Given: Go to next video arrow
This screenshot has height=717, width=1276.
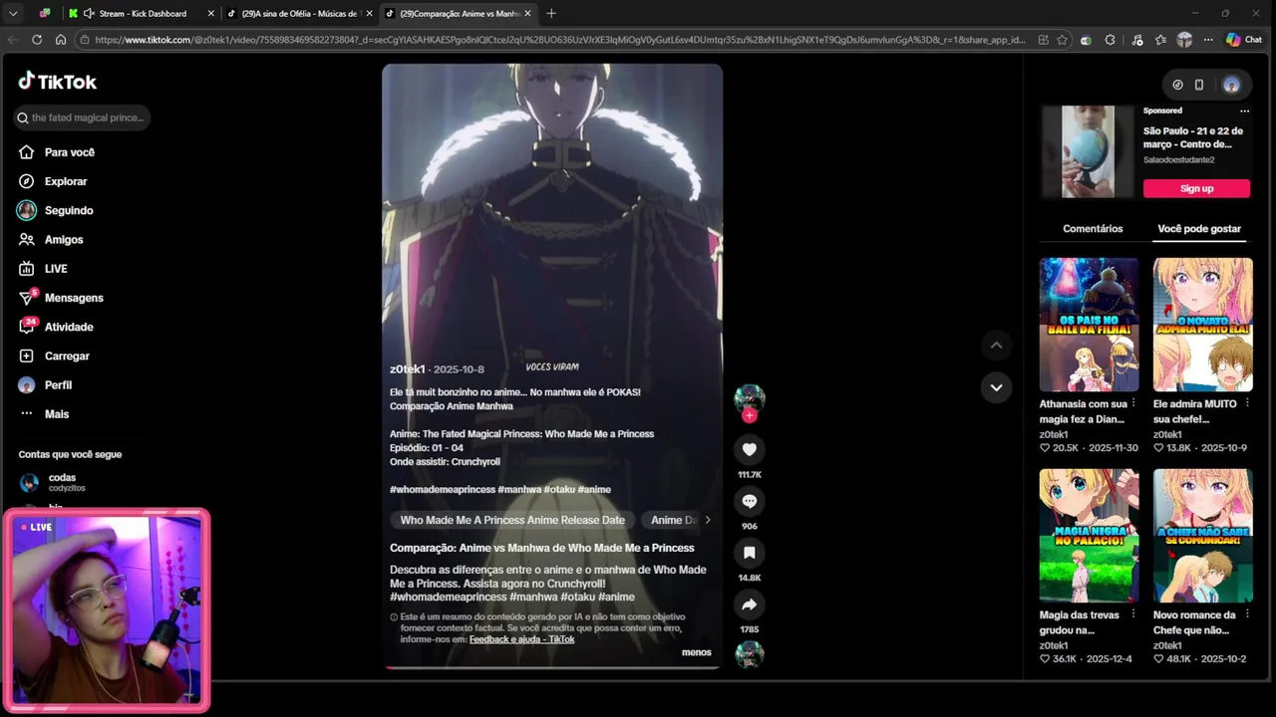Looking at the screenshot, I should 996,387.
